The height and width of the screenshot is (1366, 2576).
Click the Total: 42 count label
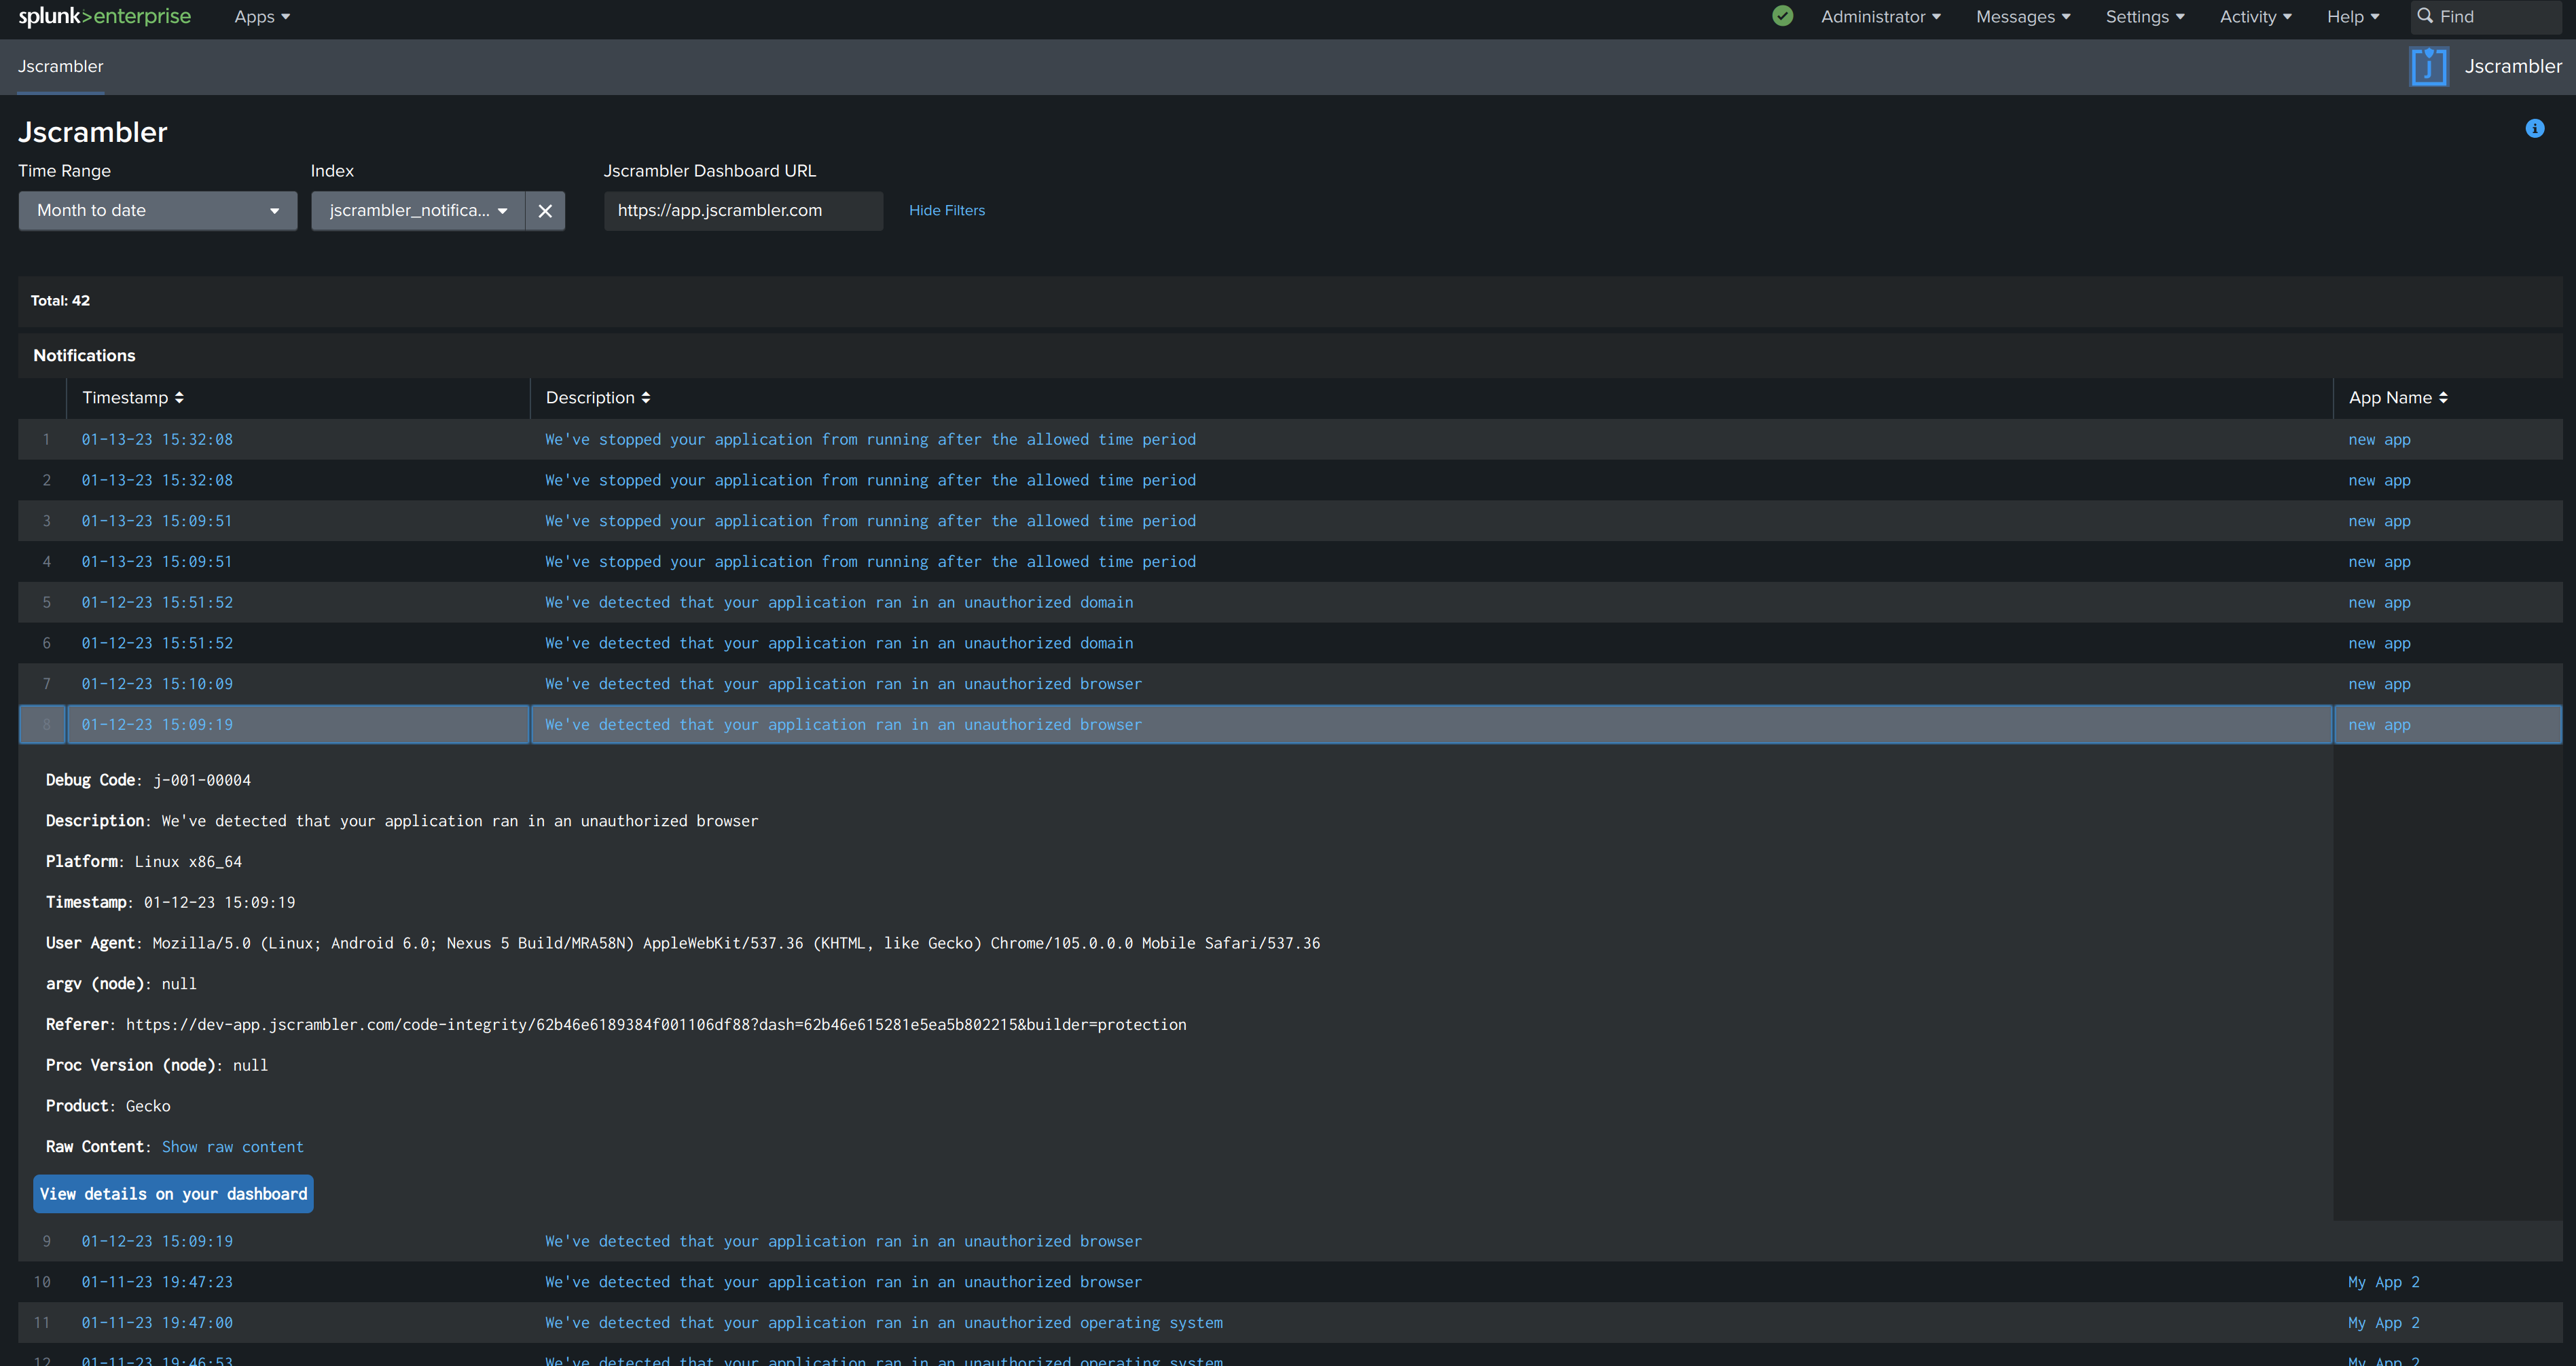point(60,301)
